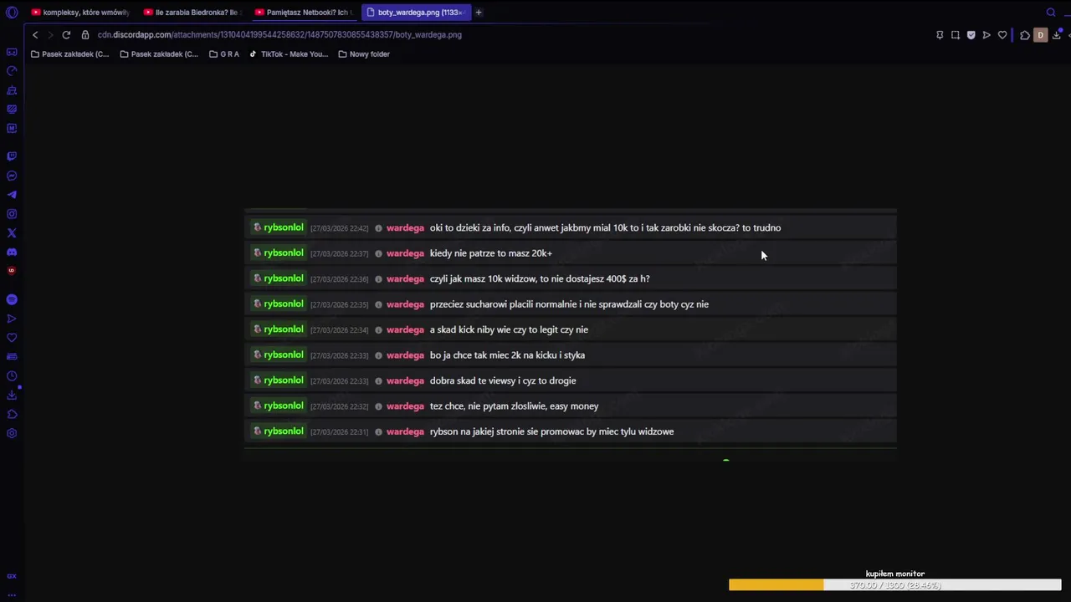Open the profile D avatar
Viewport: 1071px width, 602px height.
click(x=1041, y=35)
